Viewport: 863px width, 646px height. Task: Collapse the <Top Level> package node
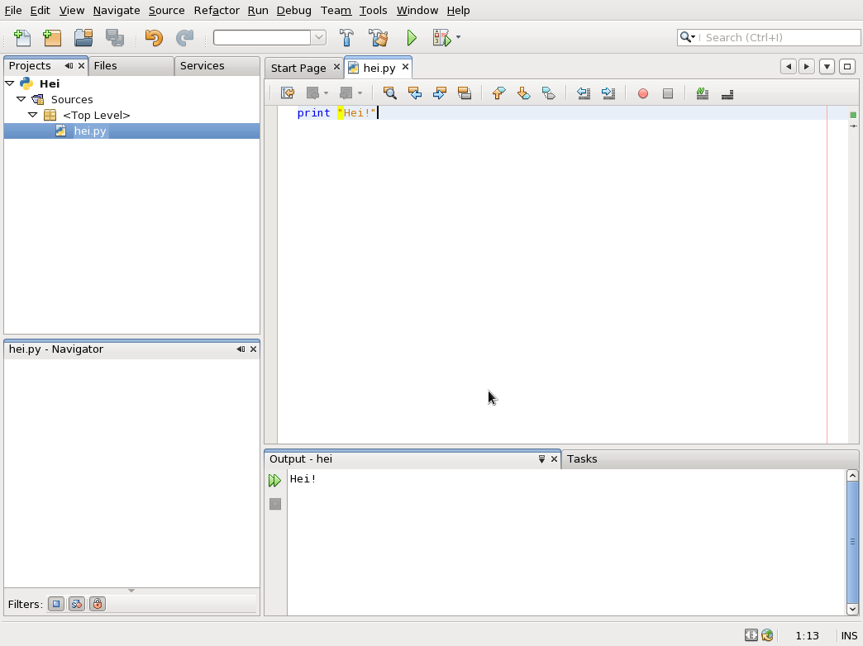click(32, 115)
